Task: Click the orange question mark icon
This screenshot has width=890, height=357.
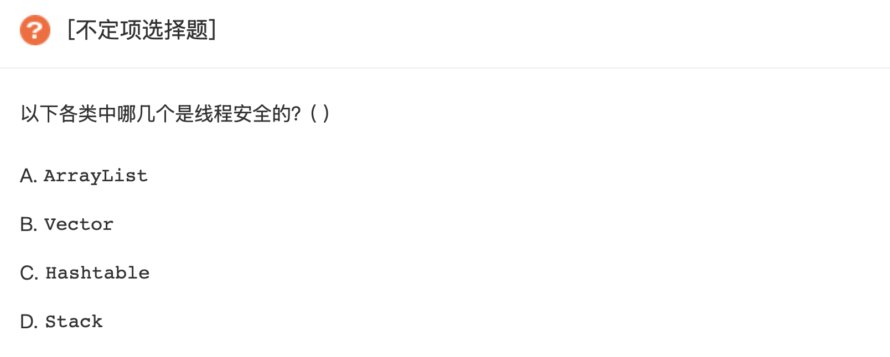Action: pyautogui.click(x=35, y=30)
